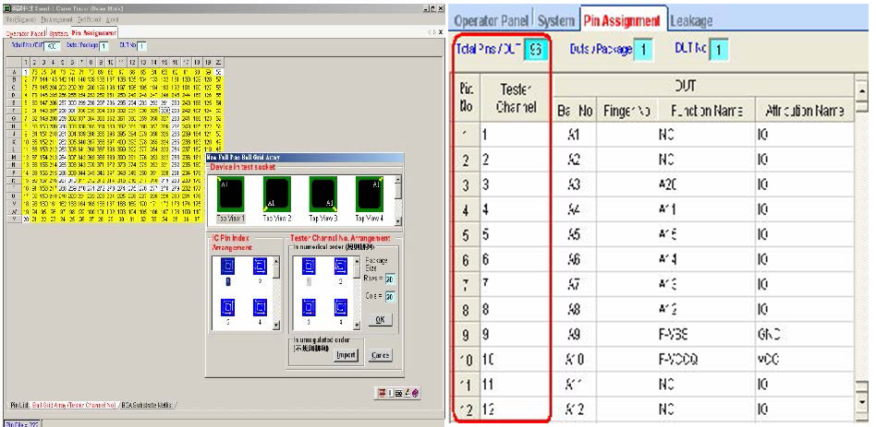Pick IC Pin Index arrangement option 4

pyautogui.click(x=261, y=307)
